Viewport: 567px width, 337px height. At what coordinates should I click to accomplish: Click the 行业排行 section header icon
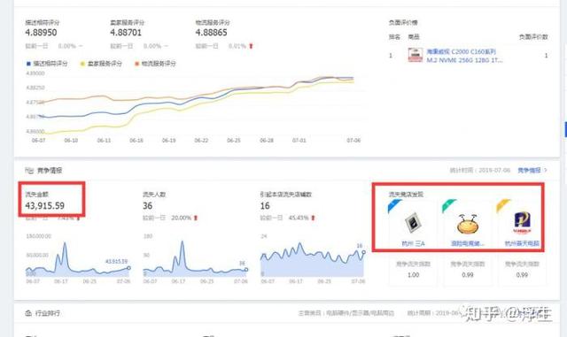28,313
